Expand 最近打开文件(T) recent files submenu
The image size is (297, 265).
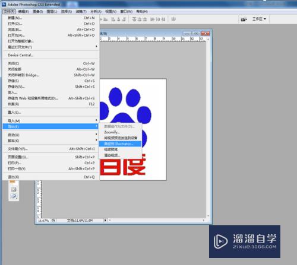click(x=51, y=47)
